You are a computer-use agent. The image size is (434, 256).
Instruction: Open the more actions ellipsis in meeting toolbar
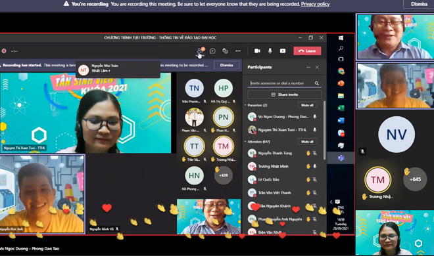(238, 51)
